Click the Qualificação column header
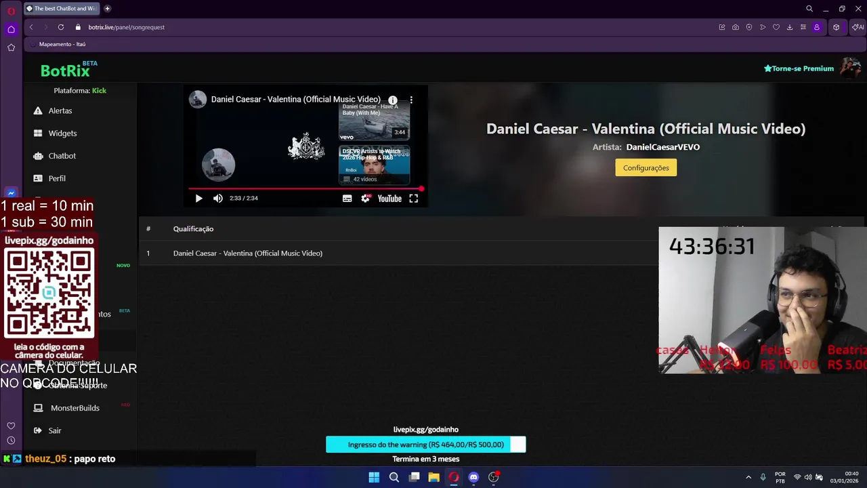The height and width of the screenshot is (488, 867). point(193,229)
